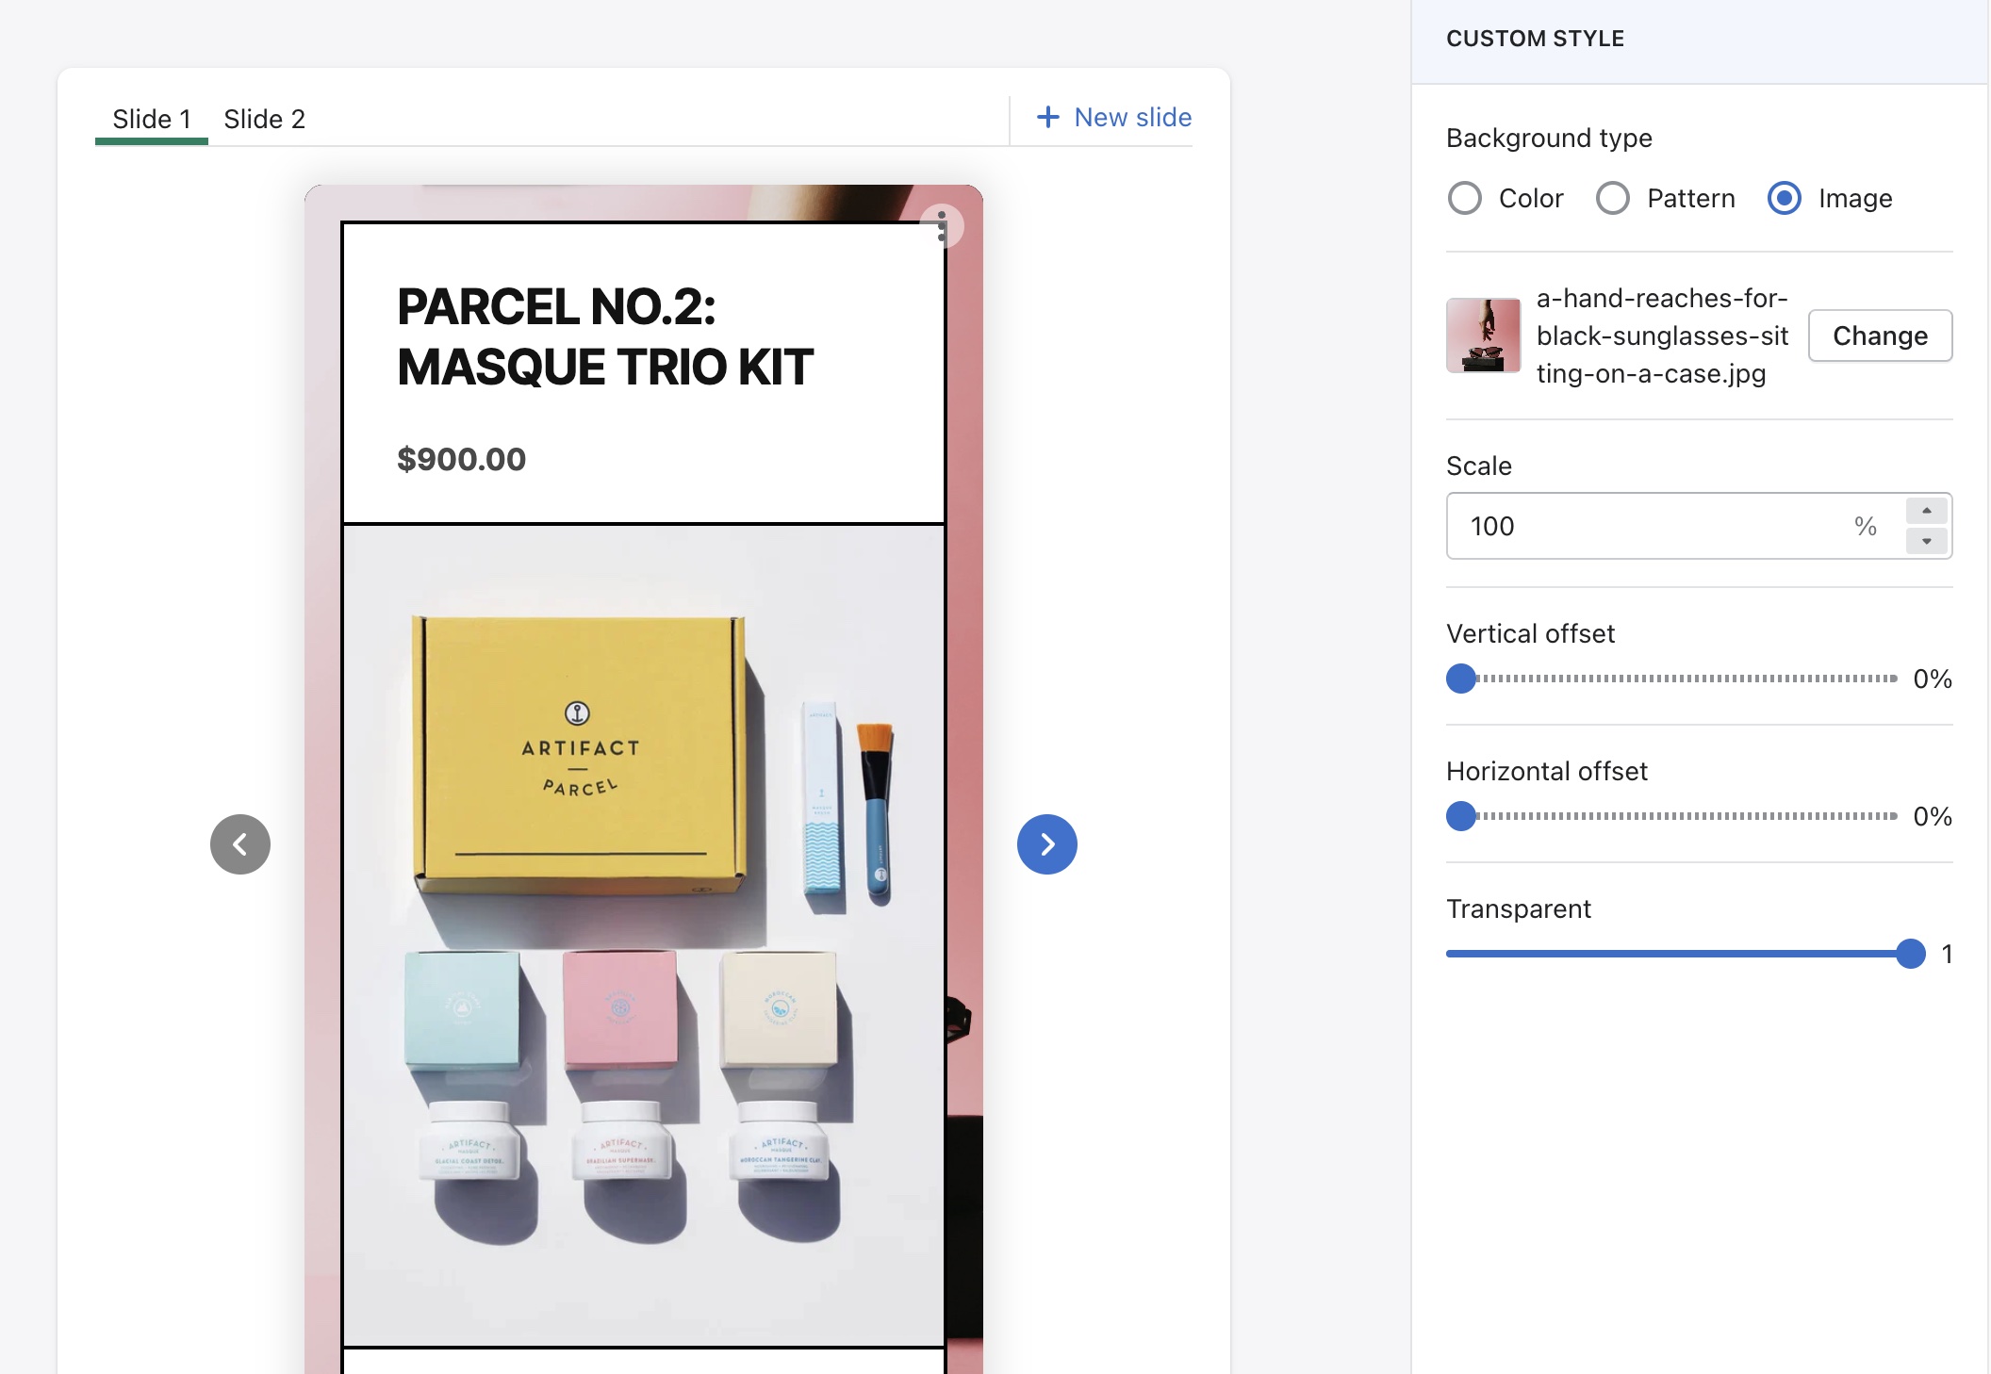Click the Horizontal offset slider handle

point(1460,816)
